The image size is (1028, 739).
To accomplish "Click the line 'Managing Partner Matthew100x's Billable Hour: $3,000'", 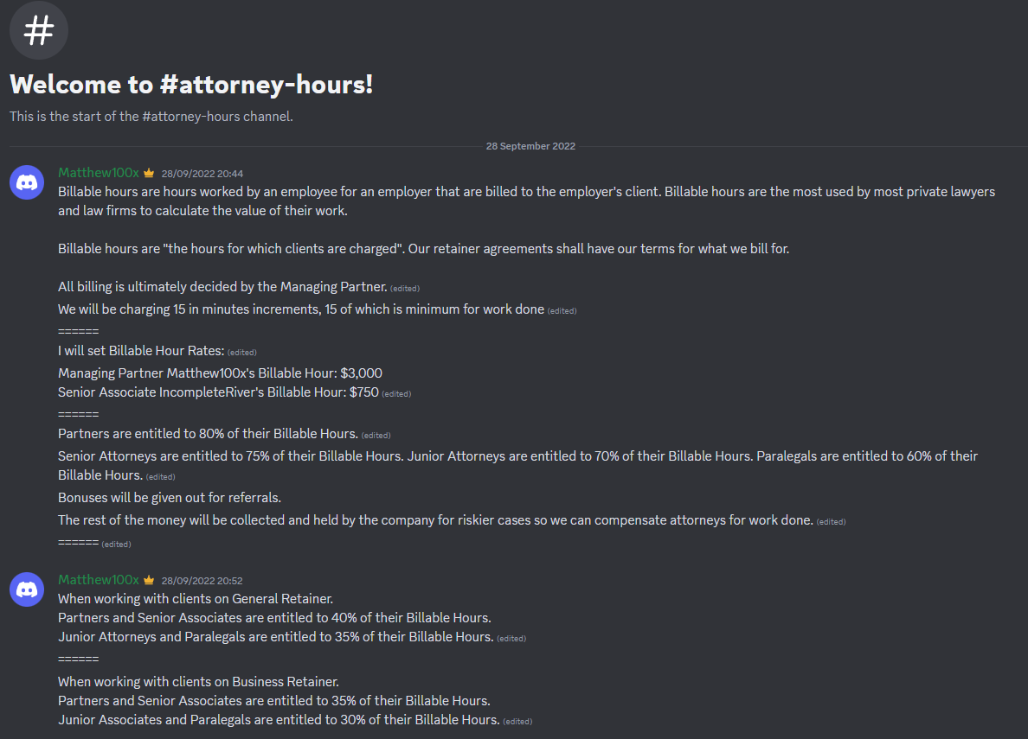I will pyautogui.click(x=221, y=373).
